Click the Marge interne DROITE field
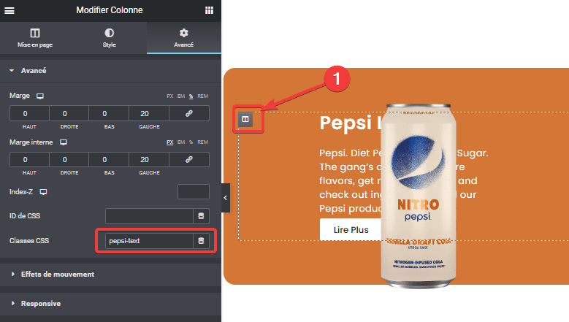The image size is (569, 322). [x=69, y=160]
